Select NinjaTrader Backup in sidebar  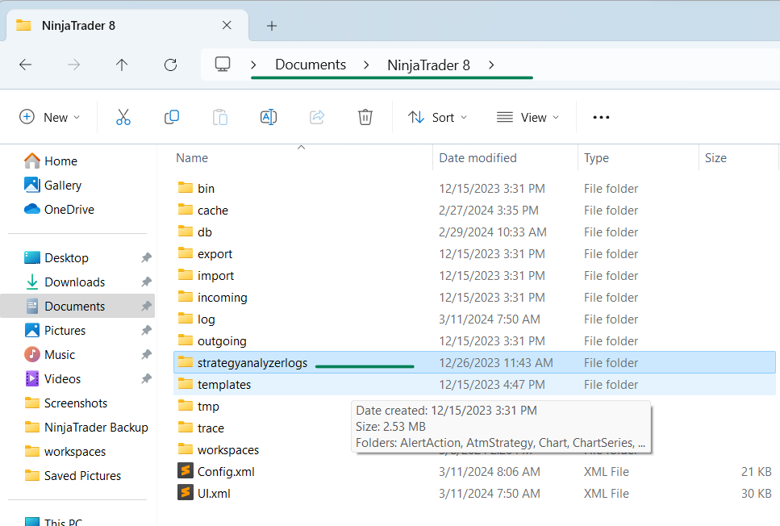(x=96, y=428)
